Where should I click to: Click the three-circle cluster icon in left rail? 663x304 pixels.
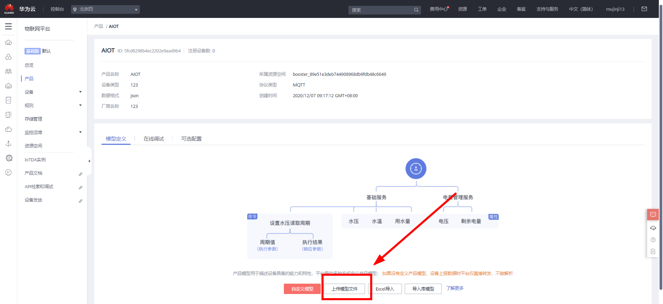(x=9, y=57)
